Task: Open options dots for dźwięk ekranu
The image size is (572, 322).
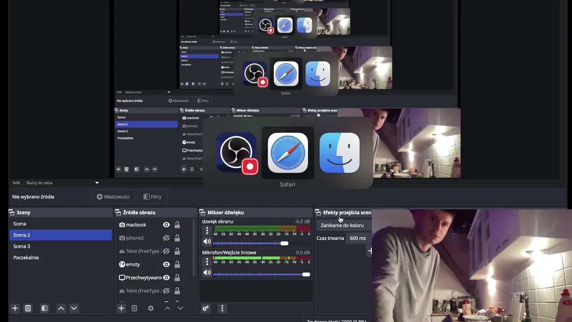Action: click(x=207, y=231)
